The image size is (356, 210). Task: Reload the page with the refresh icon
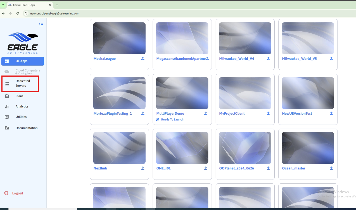18,13
